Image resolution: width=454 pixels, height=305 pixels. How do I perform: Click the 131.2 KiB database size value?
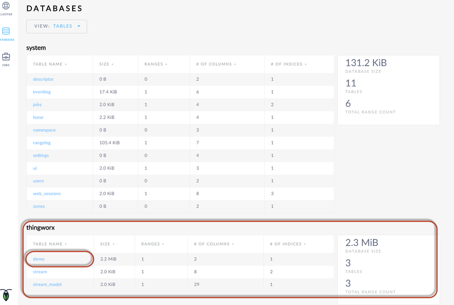tap(366, 63)
